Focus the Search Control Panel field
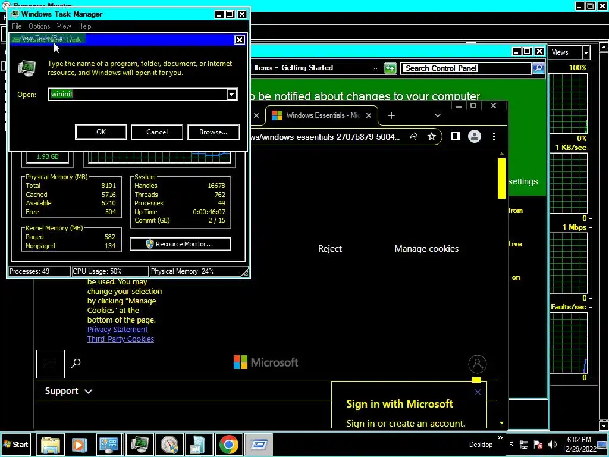 466,68
